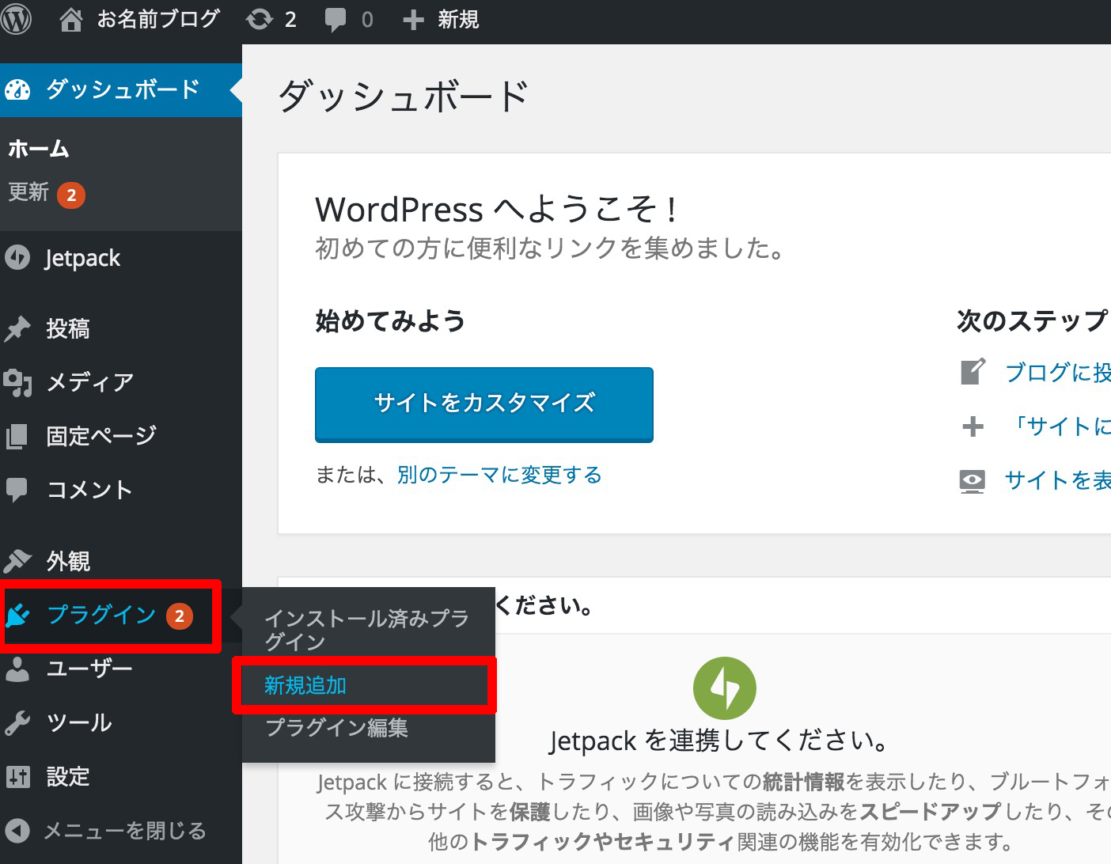This screenshot has width=1111, height=864.
Task: Click the green Jetpack logo
Action: pos(725,688)
